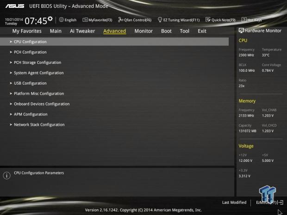This screenshot has width=287, height=215.
Task: Click CPU frequency value 2300 MHz
Action: point(246,55)
